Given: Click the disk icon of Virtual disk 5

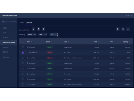Looking at the screenshot, I should pos(27,69).
